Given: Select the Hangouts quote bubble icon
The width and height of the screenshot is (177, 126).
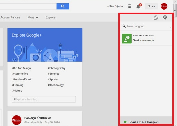Looking at the screenshot, I should click(165, 17).
